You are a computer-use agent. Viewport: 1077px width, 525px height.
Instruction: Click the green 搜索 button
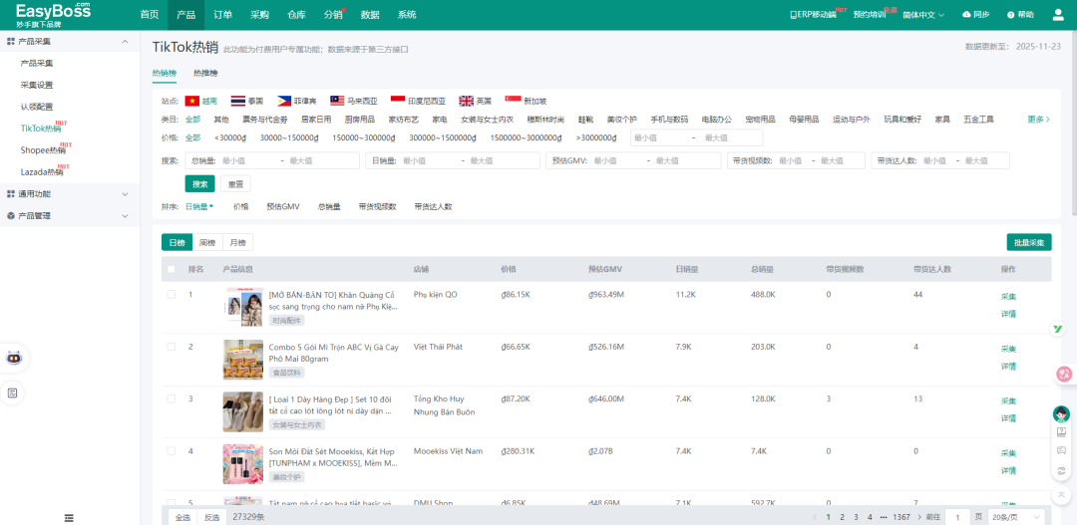(x=199, y=184)
